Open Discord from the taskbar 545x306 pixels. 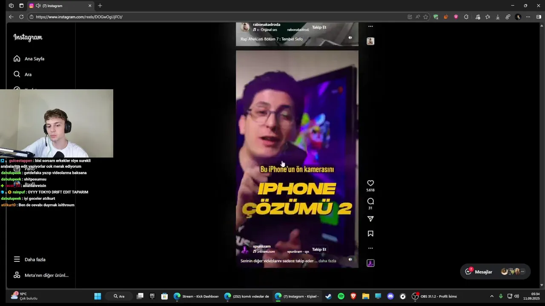click(390, 296)
